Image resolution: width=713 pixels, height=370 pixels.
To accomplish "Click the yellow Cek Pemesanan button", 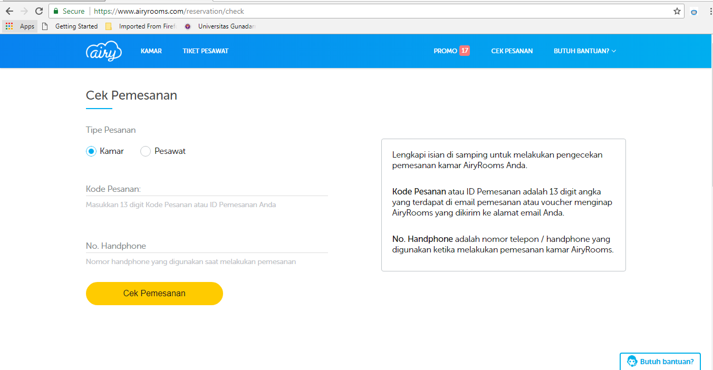I will point(155,294).
